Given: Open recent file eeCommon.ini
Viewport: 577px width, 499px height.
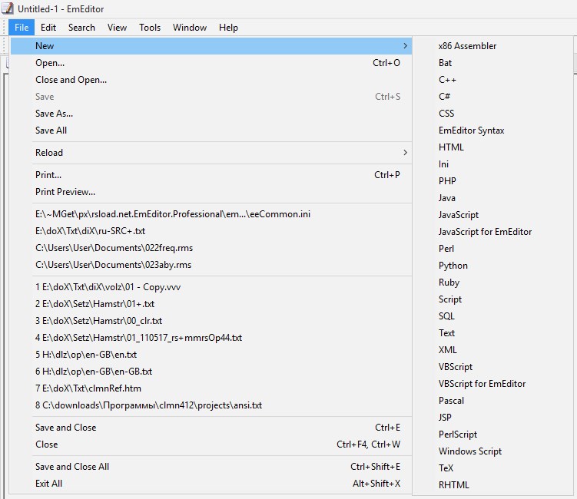Looking at the screenshot, I should coord(211,214).
